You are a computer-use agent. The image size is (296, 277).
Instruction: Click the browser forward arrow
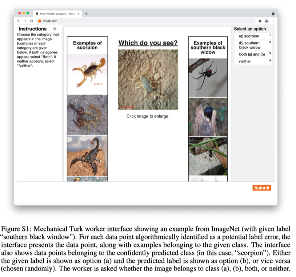25,21
